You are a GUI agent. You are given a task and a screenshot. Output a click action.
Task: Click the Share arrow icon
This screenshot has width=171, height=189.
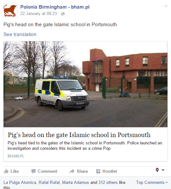[72, 171]
